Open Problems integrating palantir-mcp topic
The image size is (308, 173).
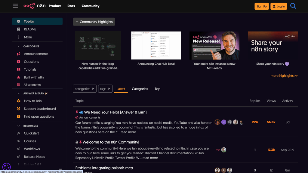104,168
